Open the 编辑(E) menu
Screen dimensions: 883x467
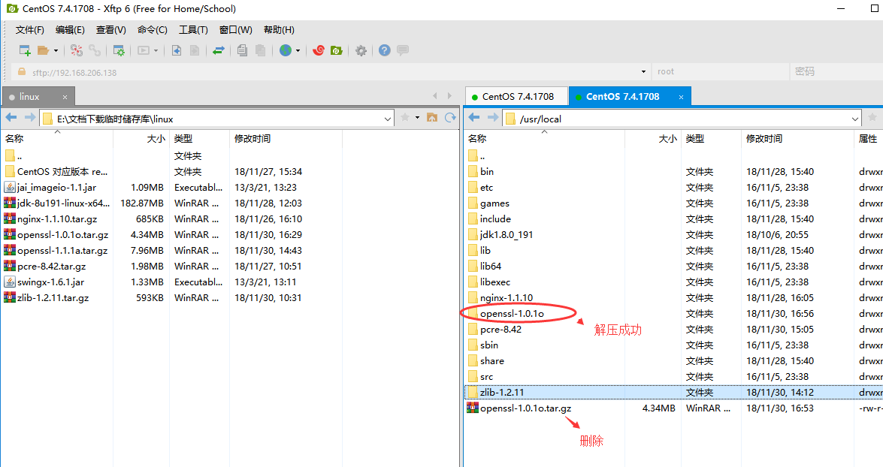(x=70, y=30)
